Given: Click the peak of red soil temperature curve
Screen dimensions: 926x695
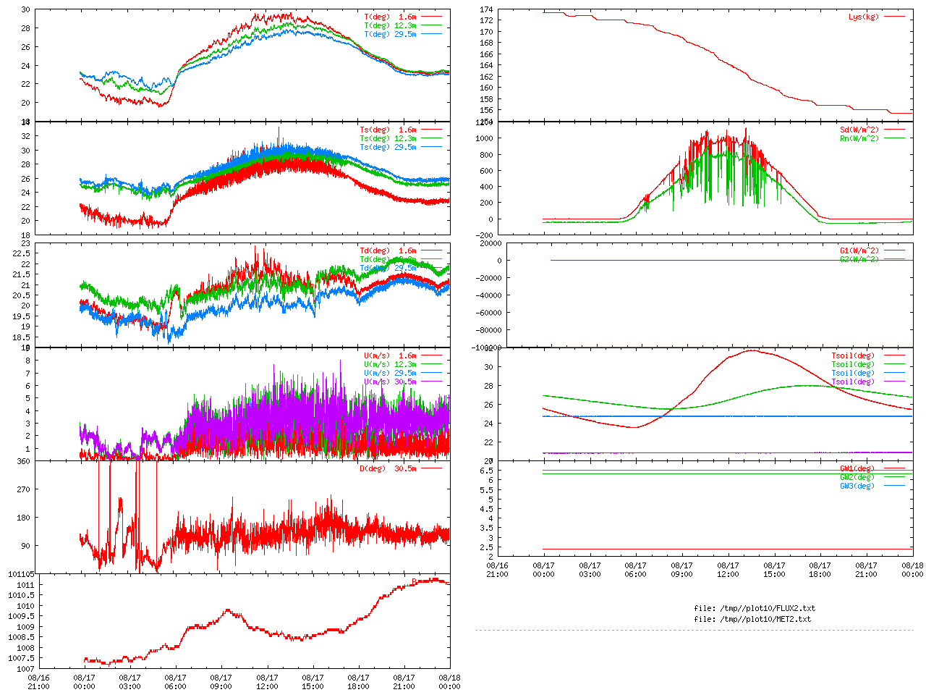Looking at the screenshot, I should tap(752, 350).
